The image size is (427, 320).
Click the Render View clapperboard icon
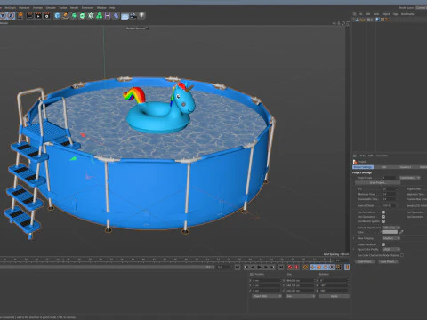pyautogui.click(x=30, y=15)
